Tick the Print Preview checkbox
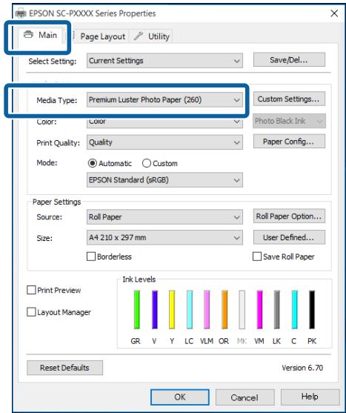The image size is (346, 413). coord(31,290)
